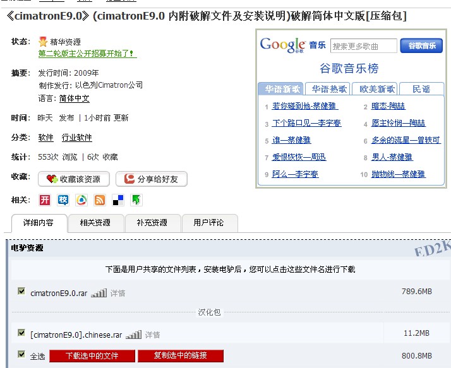This screenshot has height=368, width=451.
Task: Click the star icon beside 精华资源
Action: (x=43, y=42)
